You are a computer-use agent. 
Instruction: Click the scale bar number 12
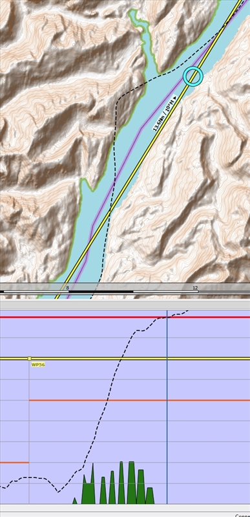tap(195, 288)
